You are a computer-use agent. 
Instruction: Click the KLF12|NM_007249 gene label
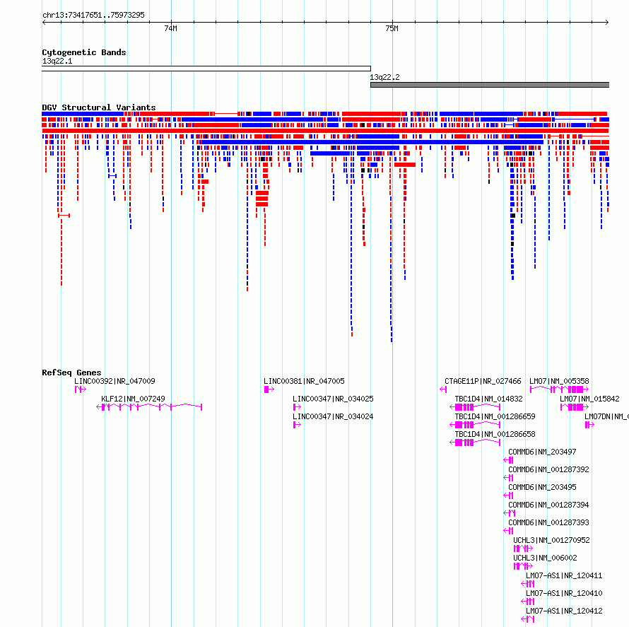click(x=133, y=399)
